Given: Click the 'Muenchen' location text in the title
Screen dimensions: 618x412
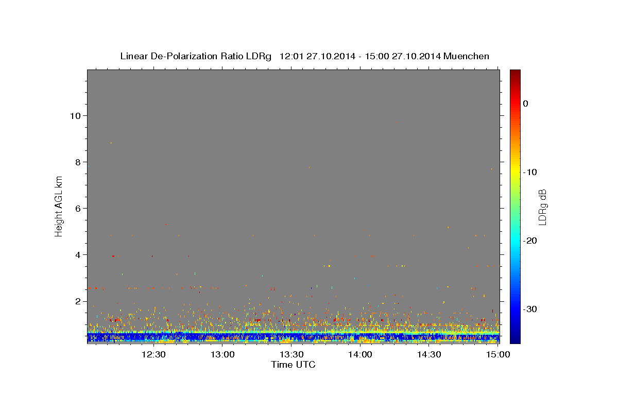Looking at the screenshot, I should click(x=466, y=56).
